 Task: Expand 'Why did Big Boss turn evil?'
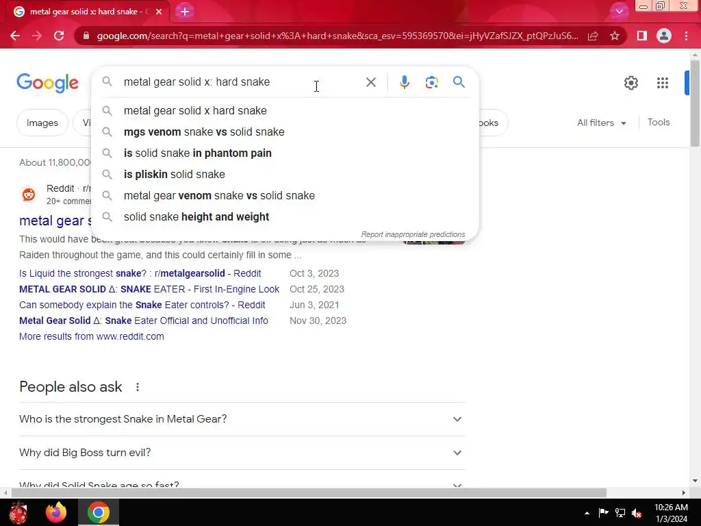(x=242, y=453)
